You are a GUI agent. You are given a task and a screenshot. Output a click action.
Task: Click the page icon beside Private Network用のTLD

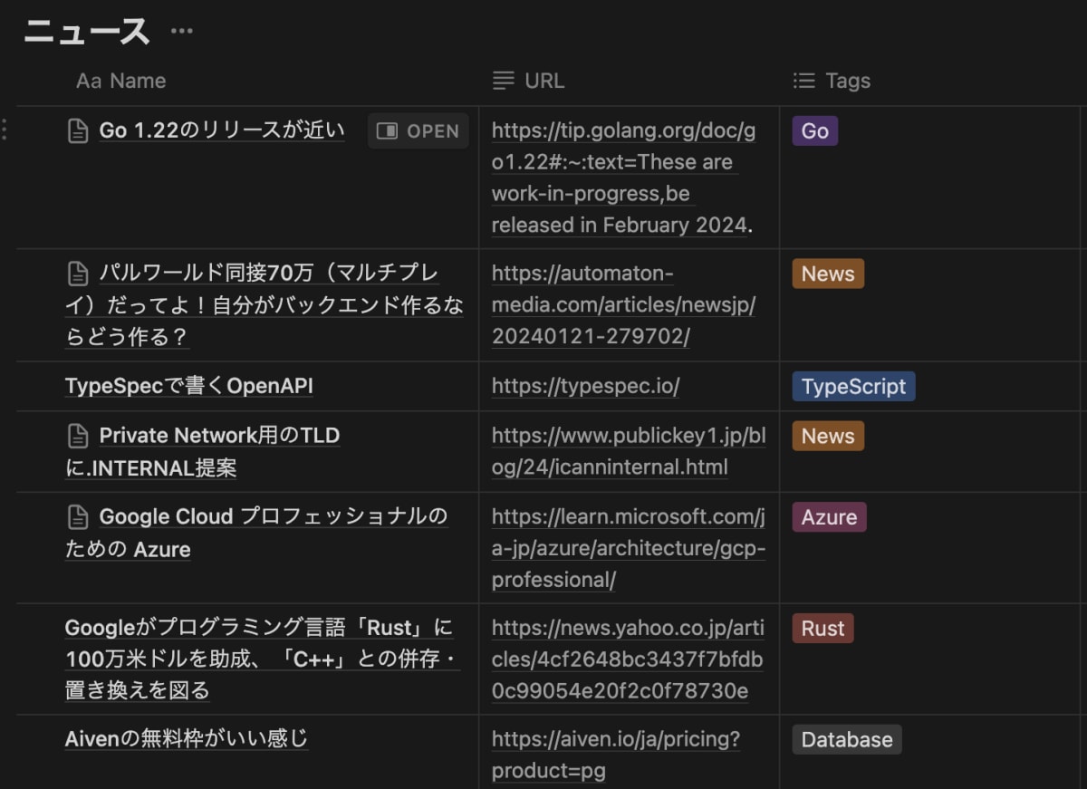point(79,436)
